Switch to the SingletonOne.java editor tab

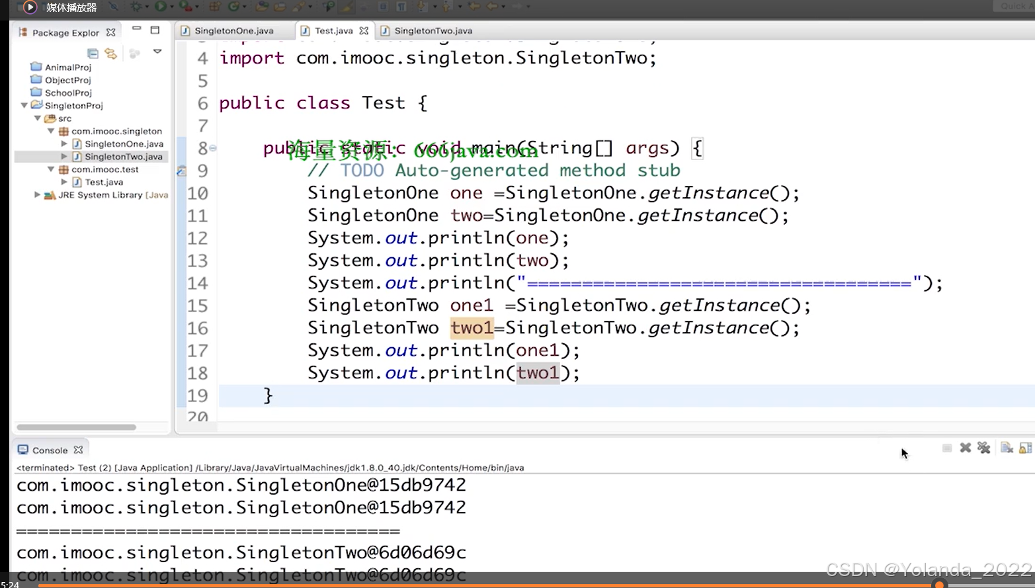[x=233, y=31]
